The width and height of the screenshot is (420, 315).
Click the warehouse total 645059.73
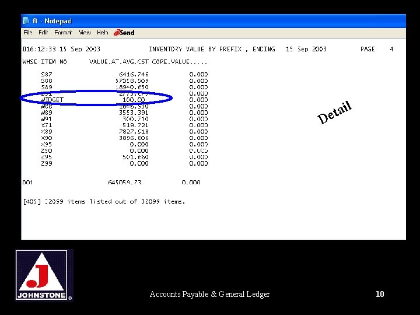point(125,183)
